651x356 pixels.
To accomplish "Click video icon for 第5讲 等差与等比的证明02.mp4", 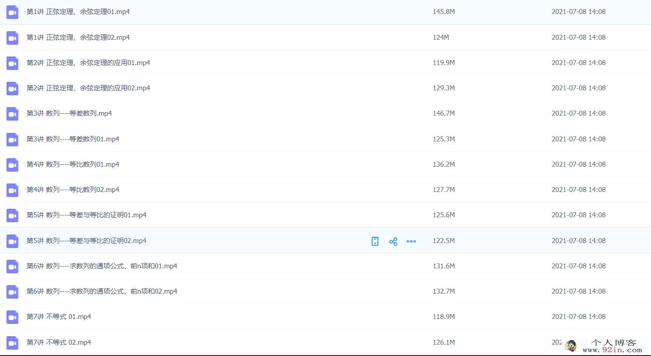I will [12, 241].
